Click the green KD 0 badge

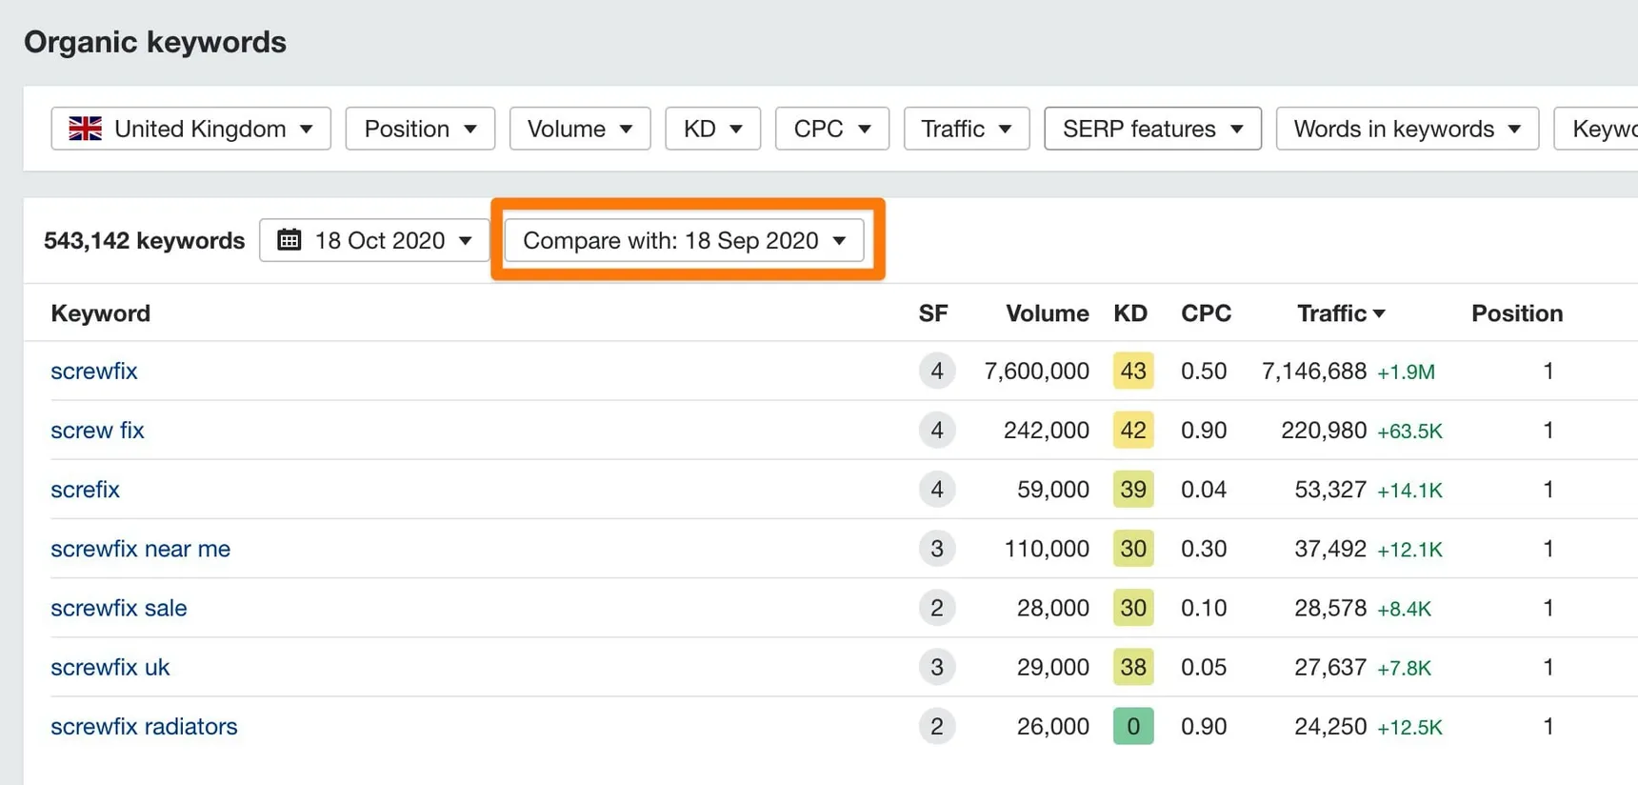tap(1133, 726)
